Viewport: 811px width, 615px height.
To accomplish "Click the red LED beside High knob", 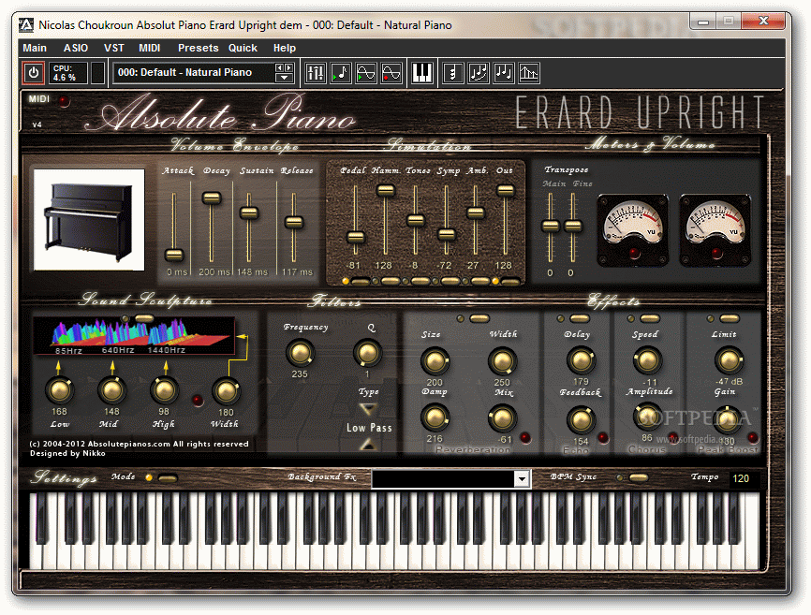I will tap(198, 401).
